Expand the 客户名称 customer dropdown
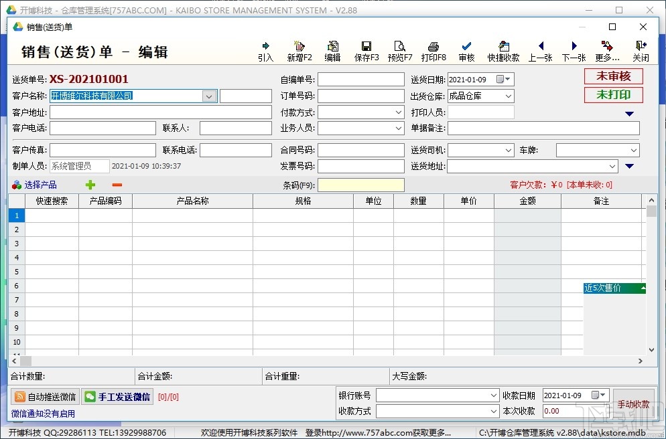Image resolution: width=666 pixels, height=439 pixels. click(208, 96)
